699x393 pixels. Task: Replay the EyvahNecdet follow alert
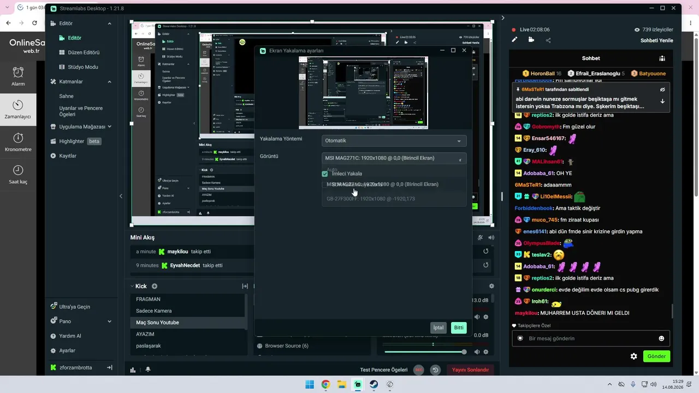coord(485,265)
